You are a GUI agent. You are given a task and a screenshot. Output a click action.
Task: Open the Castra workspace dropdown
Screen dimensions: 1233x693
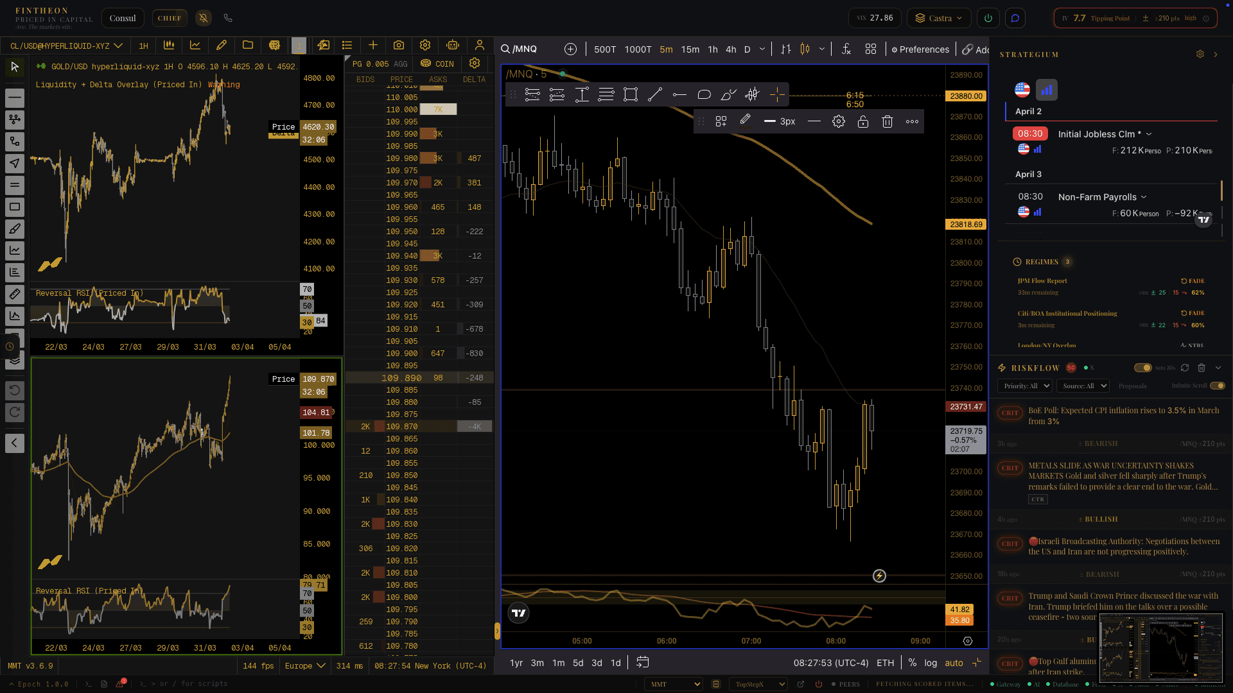tap(939, 18)
